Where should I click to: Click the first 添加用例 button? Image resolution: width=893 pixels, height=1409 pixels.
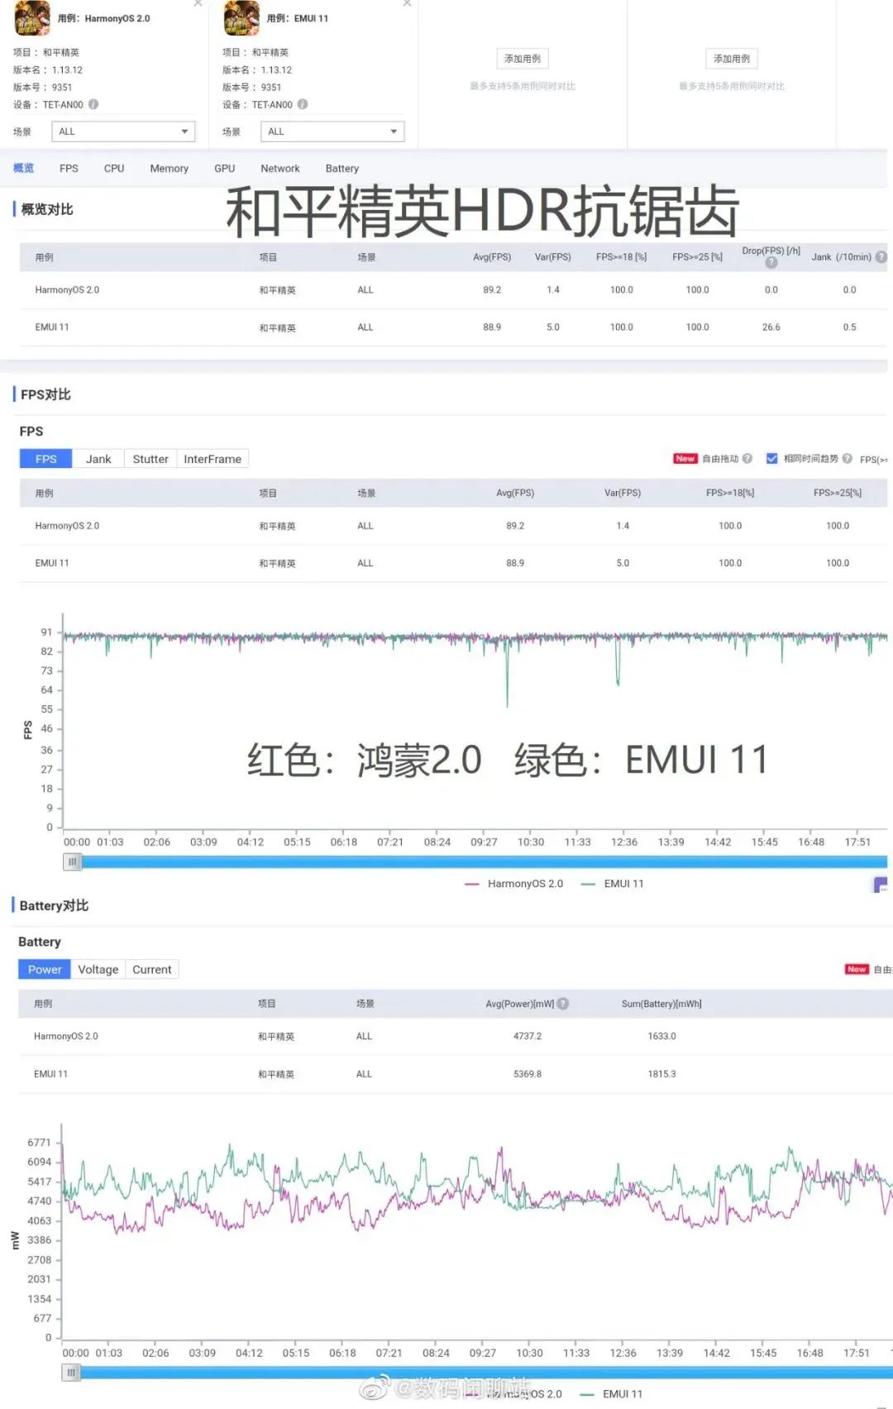[523, 59]
